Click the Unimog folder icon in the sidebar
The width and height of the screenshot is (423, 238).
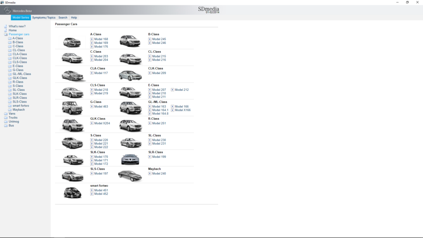point(6,121)
